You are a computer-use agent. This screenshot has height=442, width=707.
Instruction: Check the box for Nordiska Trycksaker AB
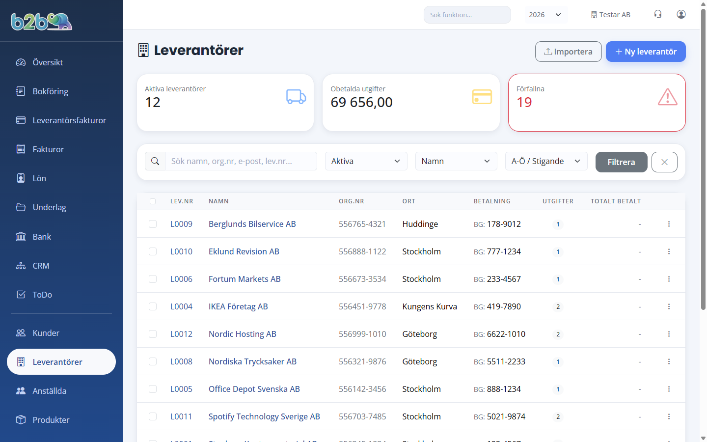[x=153, y=361]
